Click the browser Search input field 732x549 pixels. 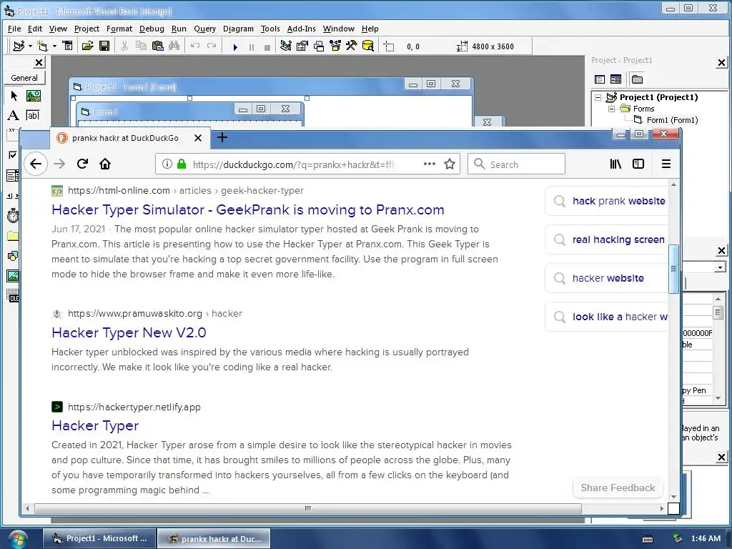pos(516,164)
